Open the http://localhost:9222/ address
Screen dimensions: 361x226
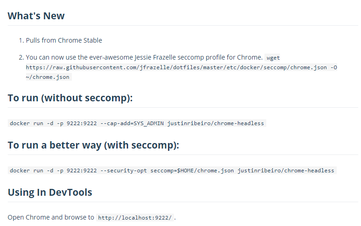(135, 218)
